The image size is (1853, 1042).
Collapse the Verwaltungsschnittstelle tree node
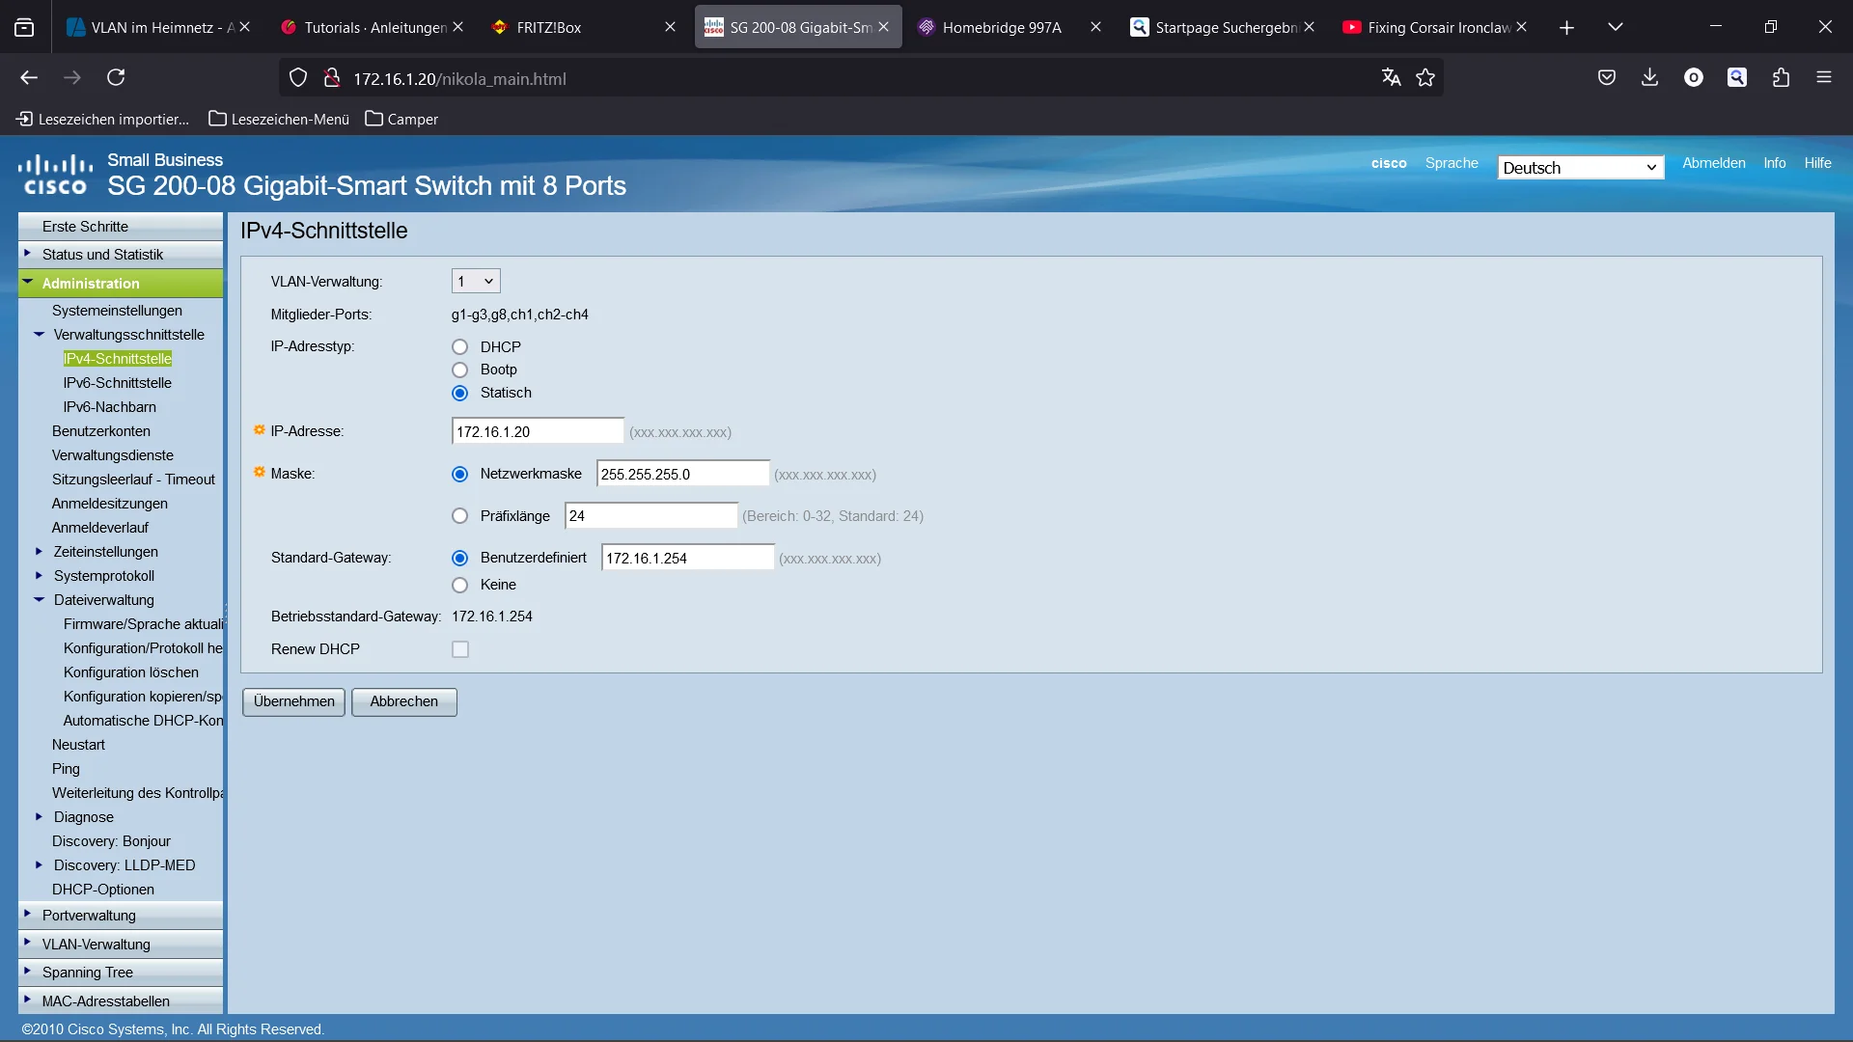point(40,335)
